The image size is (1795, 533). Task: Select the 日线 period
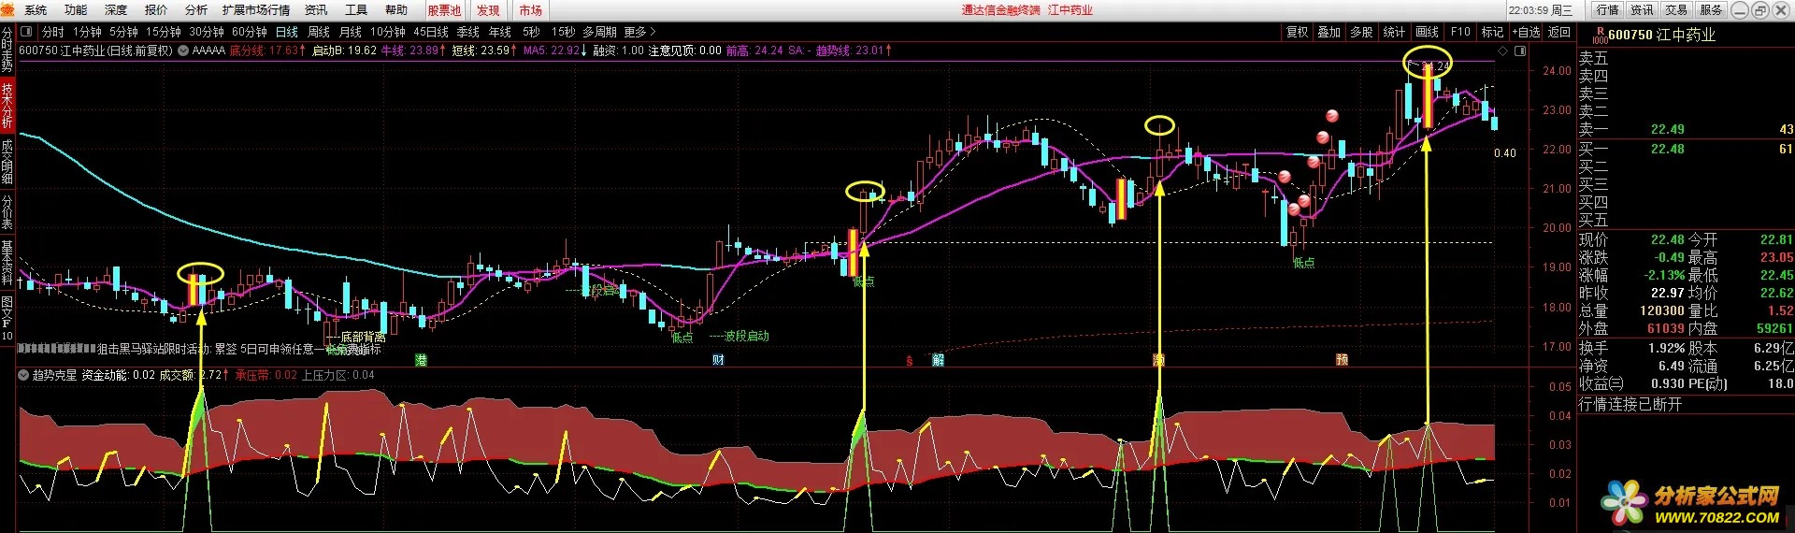tap(287, 32)
